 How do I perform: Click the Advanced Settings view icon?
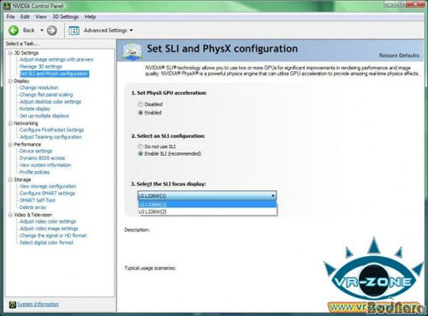click(74, 31)
